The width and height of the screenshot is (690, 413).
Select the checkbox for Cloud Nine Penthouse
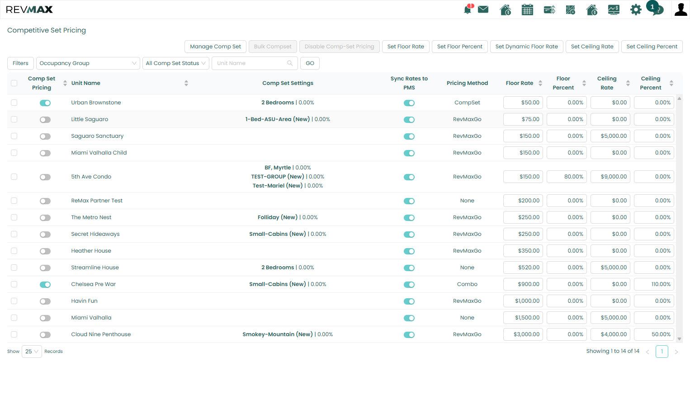pyautogui.click(x=14, y=334)
